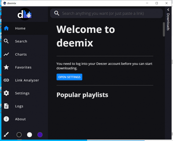Open the Link Analyzer label
This screenshot has width=173, height=141.
(27, 80)
